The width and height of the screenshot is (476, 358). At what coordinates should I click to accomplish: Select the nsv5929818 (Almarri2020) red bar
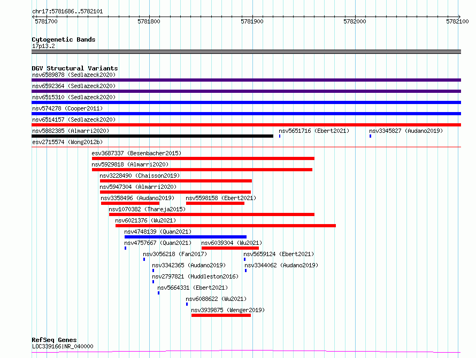202,170
